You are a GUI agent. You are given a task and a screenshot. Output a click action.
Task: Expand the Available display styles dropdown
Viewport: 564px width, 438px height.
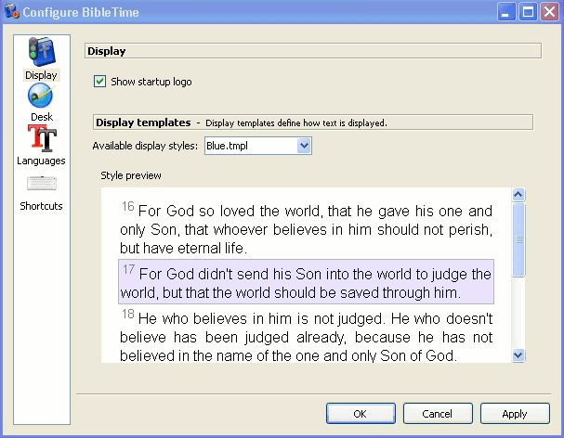303,146
